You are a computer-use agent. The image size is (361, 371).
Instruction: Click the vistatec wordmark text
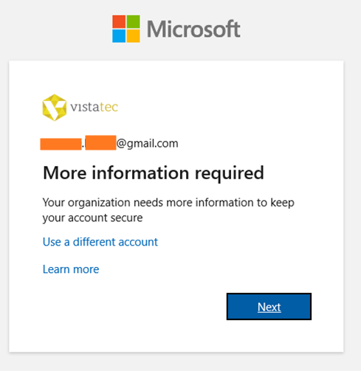94,107
